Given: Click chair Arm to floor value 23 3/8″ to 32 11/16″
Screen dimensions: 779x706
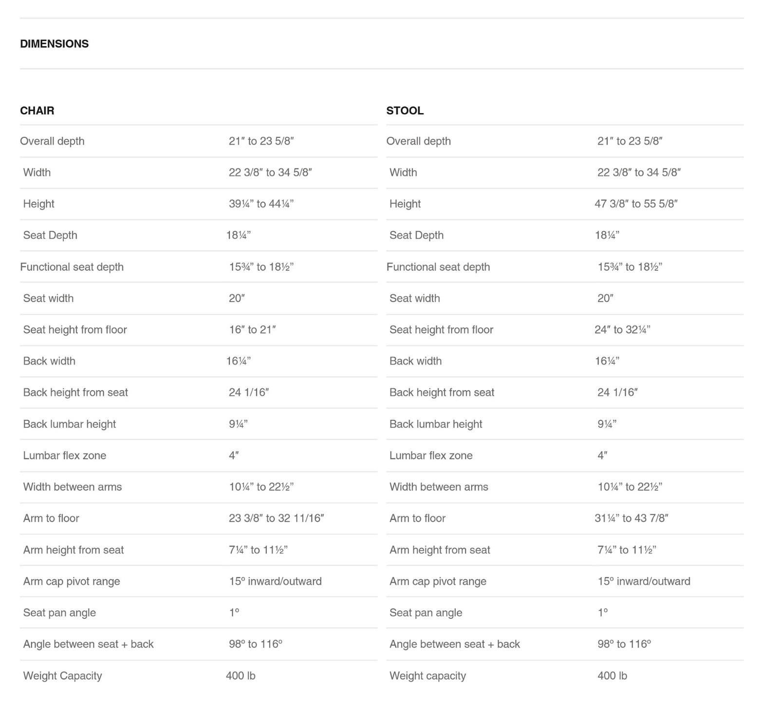Looking at the screenshot, I should click(x=277, y=518).
